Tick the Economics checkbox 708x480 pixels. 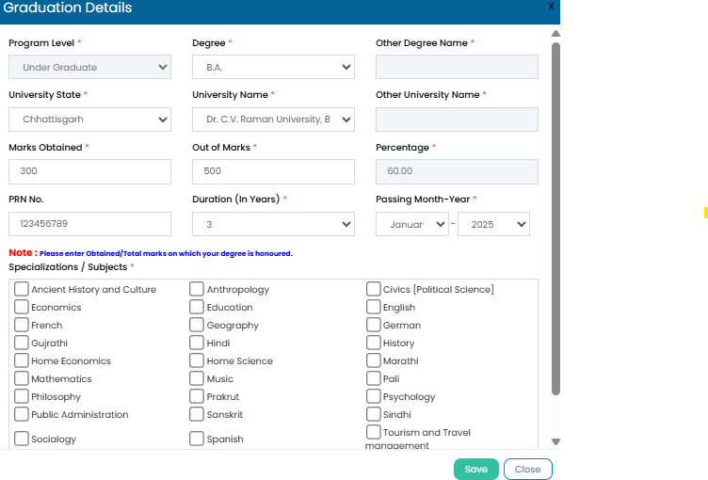click(22, 307)
